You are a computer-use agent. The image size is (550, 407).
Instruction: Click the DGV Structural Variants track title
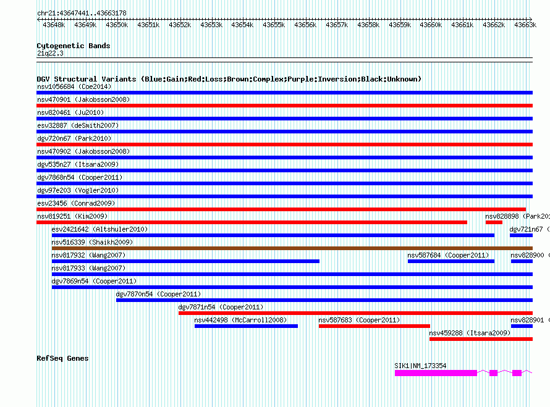coord(229,79)
